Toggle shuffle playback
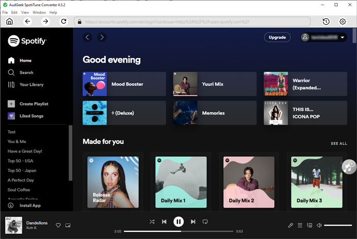This screenshot has height=239, width=357. pyautogui.click(x=152, y=222)
